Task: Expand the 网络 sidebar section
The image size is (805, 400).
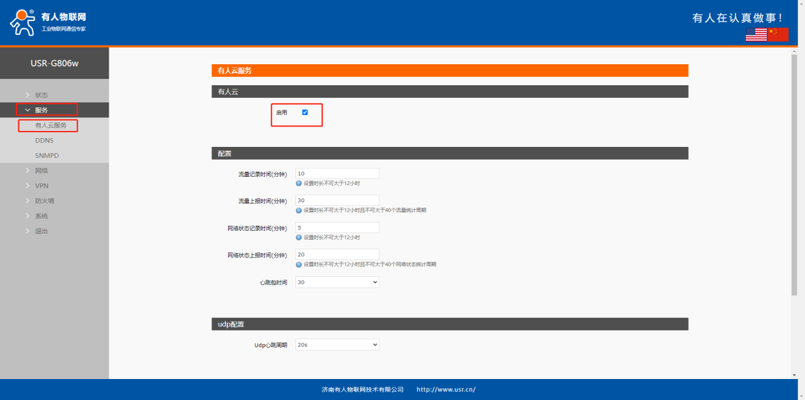Action: click(x=41, y=170)
